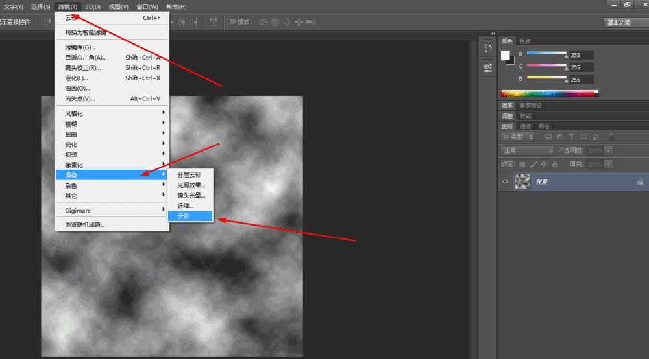649x359 pixels.
Task: Click the adjustment layer filter icon
Action: (x=559, y=137)
